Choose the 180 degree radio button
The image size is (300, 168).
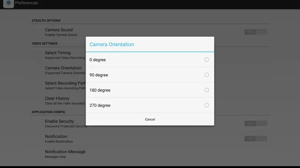point(206,90)
